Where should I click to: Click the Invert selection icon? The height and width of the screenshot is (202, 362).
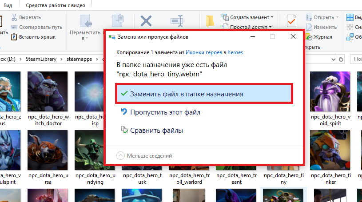coord(350,37)
